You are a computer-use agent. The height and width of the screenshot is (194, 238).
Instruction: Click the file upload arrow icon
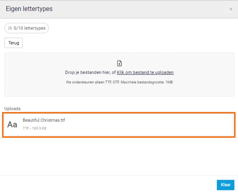tap(120, 63)
